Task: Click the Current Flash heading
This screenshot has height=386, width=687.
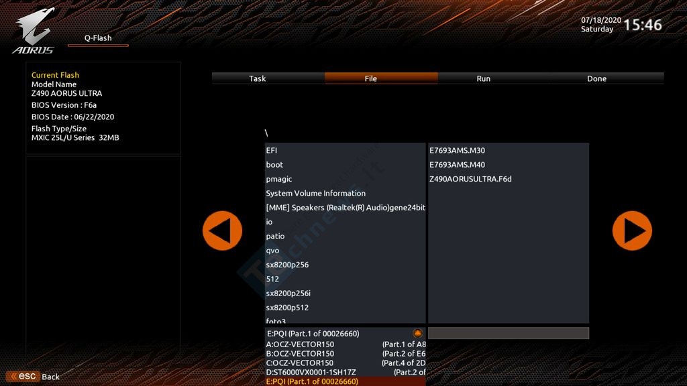Action: point(55,75)
